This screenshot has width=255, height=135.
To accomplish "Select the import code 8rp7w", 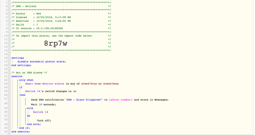I will [x=55, y=43].
